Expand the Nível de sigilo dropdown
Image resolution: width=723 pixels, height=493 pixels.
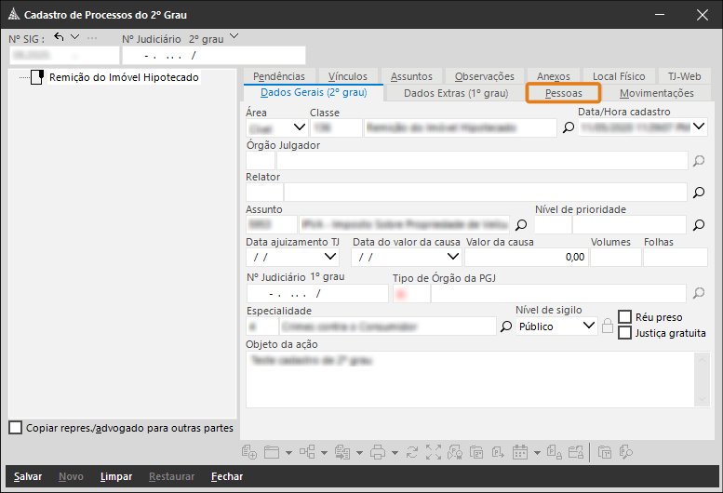pos(588,326)
